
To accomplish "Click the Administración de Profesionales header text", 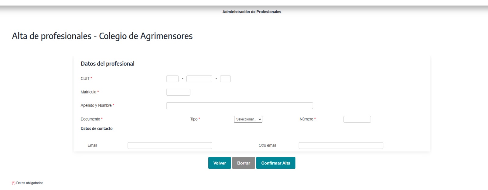I will 252,12.
